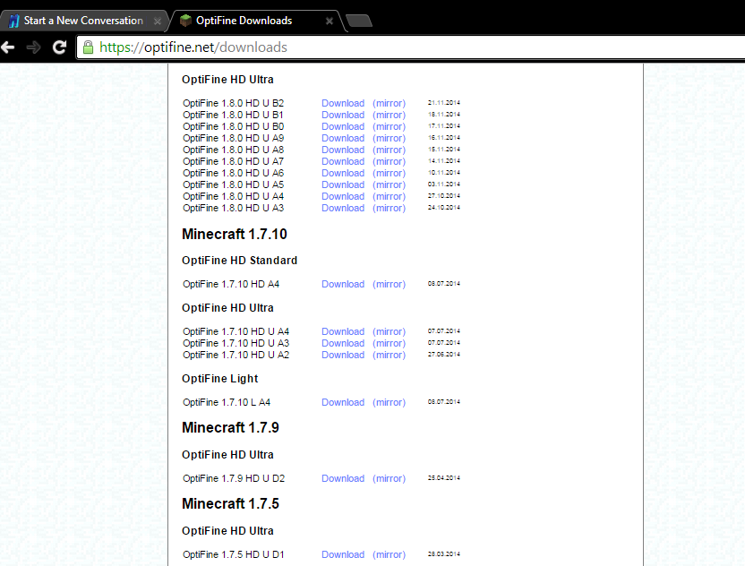This screenshot has height=566, width=745.
Task: Open a new browser tab
Action: point(359,21)
